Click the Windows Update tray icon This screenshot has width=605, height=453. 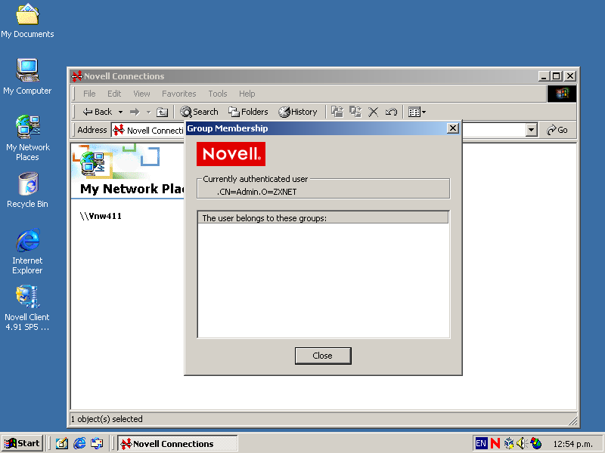point(536,443)
